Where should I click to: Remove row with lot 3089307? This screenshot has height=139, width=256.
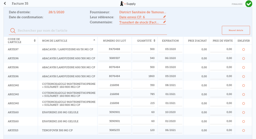(244, 58)
